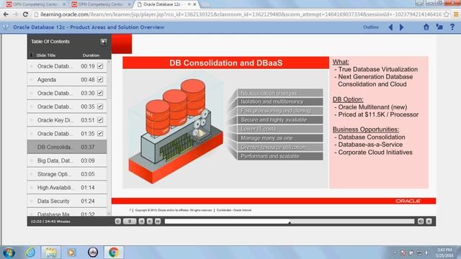461x259 pixels.
Task: Click the browser Forward arrow
Action: (x=15, y=14)
